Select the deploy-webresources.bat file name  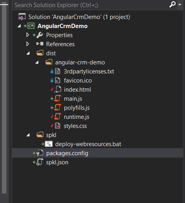point(88,144)
